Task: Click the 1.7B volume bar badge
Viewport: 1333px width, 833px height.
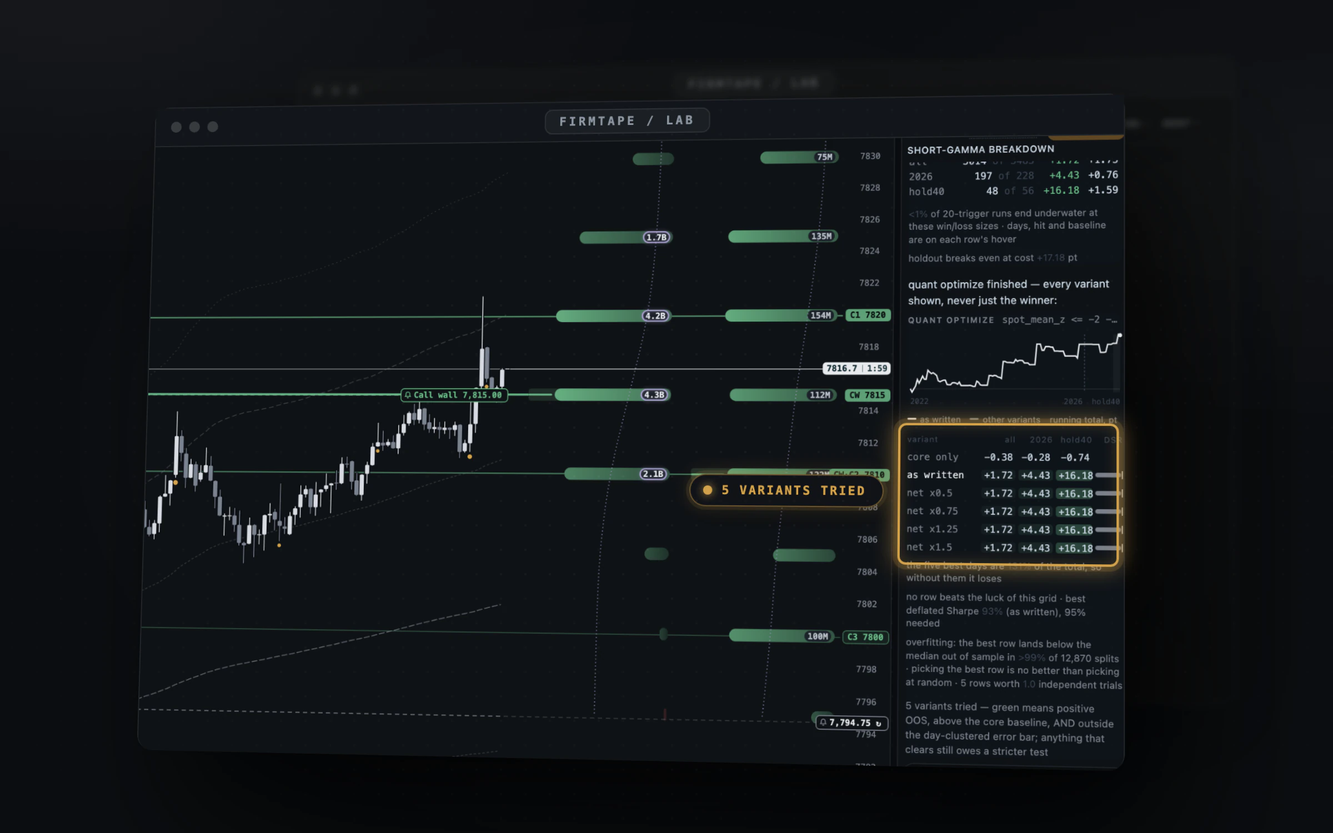Action: pyautogui.click(x=657, y=237)
